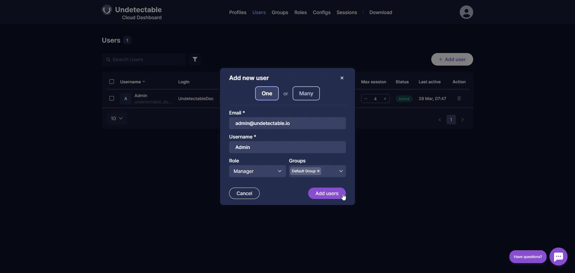Expand the Groups dropdown arrow
Screen dimensions: 575x273
tap(341, 171)
